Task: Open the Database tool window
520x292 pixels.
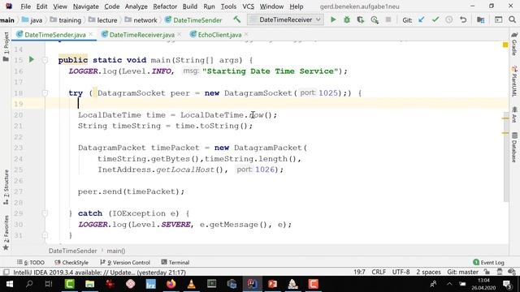Action: pos(514,148)
